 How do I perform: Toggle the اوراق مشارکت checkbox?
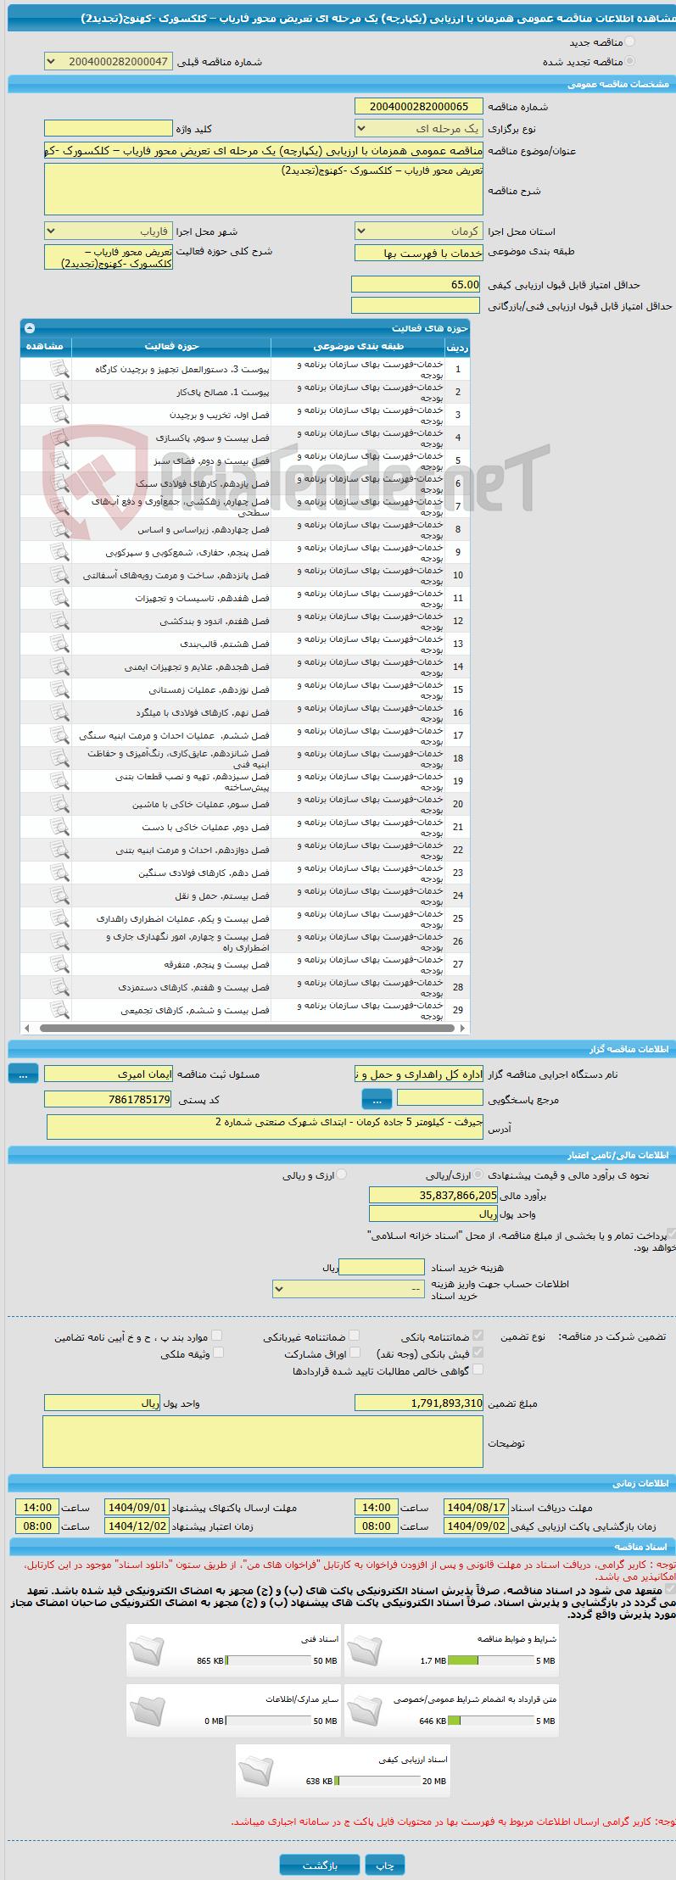pyautogui.click(x=355, y=1353)
